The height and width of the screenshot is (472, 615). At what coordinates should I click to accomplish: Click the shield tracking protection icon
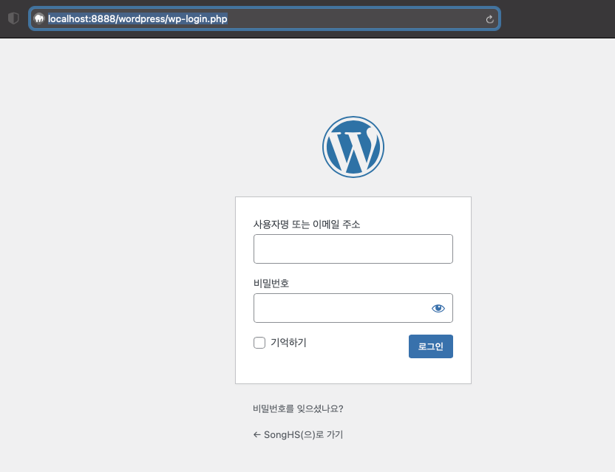13,18
